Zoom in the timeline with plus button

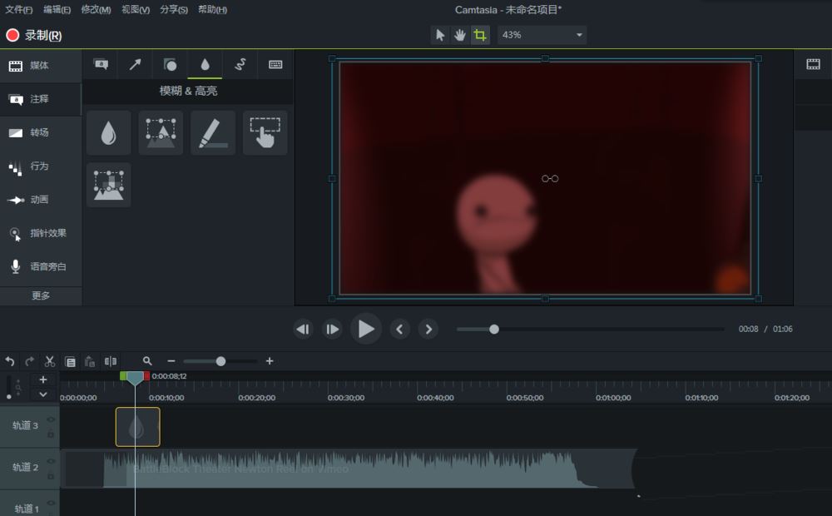(x=270, y=361)
